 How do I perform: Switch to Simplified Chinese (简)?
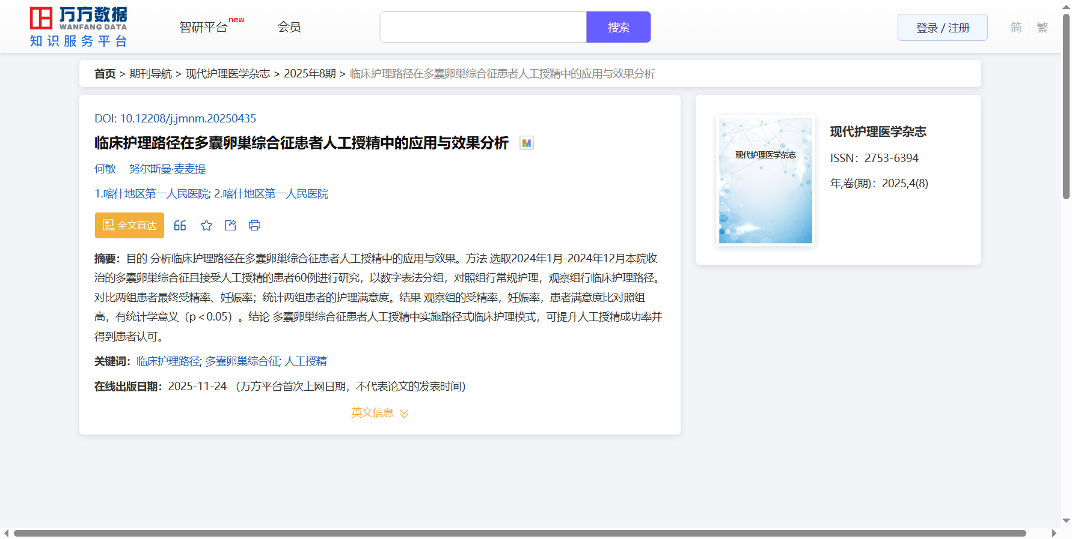1015,28
